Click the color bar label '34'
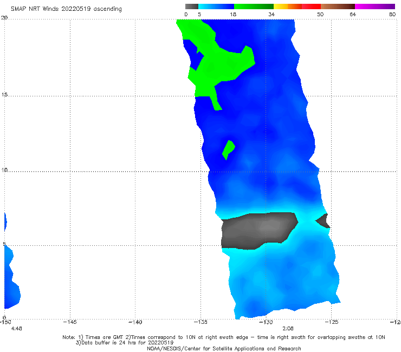 coord(271,14)
